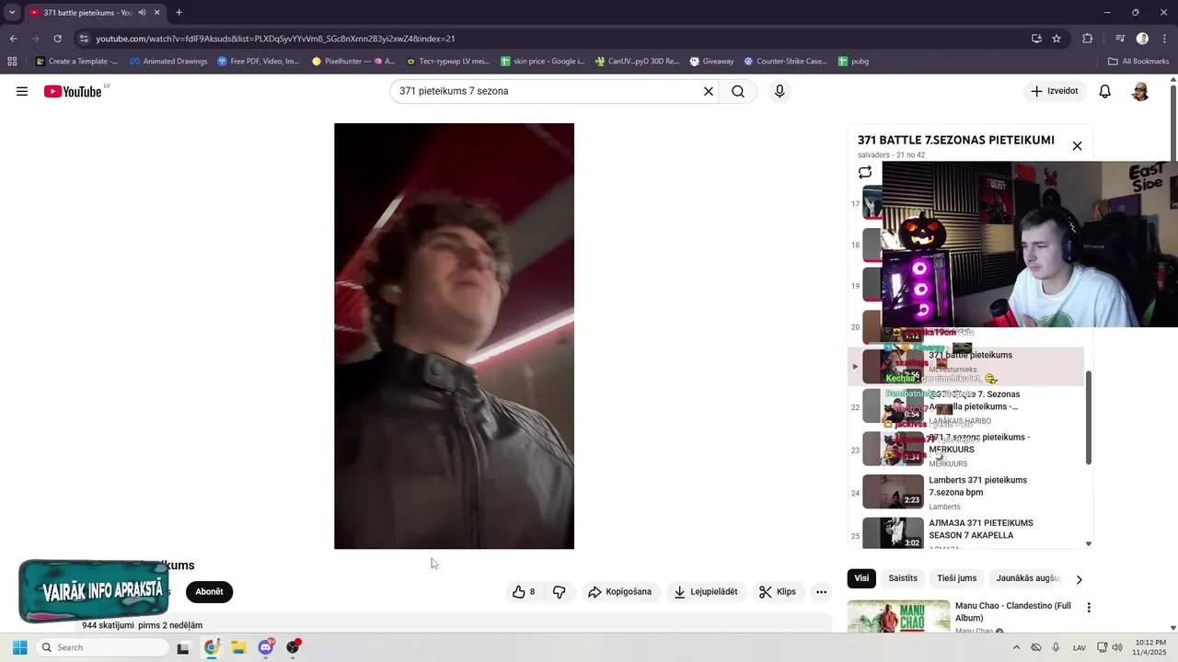Open site information icon in address bar
Image resolution: width=1178 pixels, height=662 pixels.
point(84,39)
